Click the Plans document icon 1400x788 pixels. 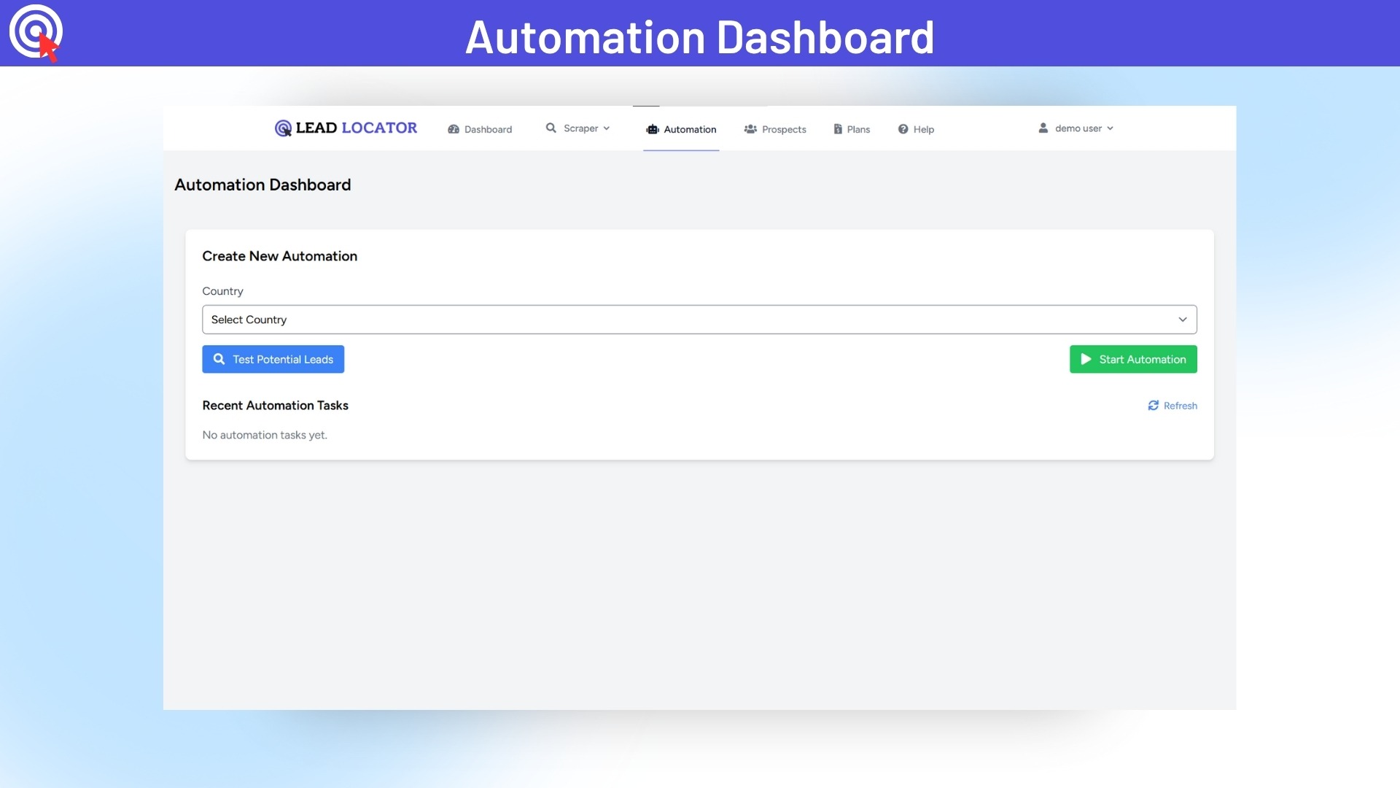pyautogui.click(x=838, y=129)
